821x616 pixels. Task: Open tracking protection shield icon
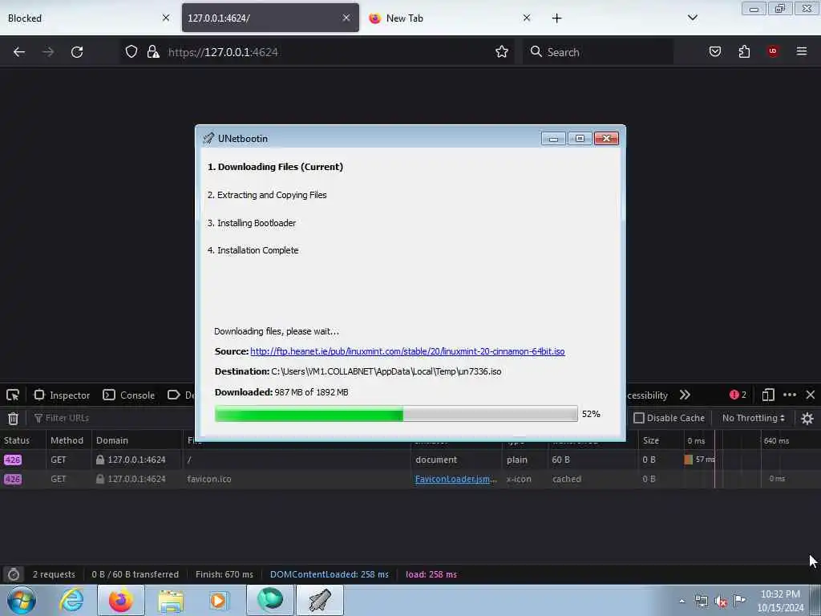pos(131,51)
